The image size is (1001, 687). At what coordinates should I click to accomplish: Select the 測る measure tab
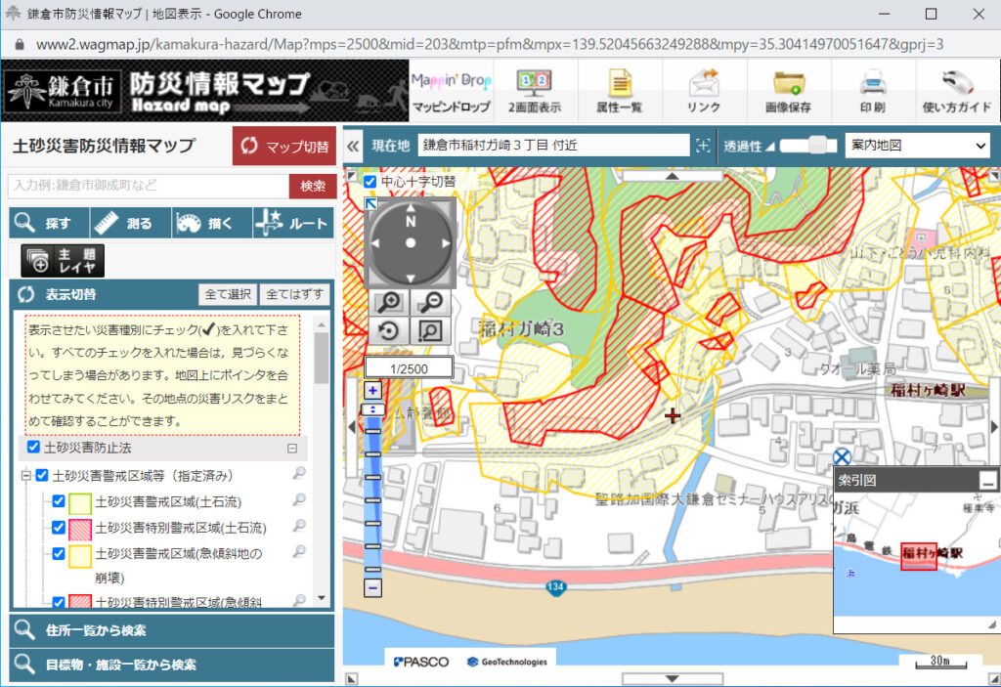point(130,223)
